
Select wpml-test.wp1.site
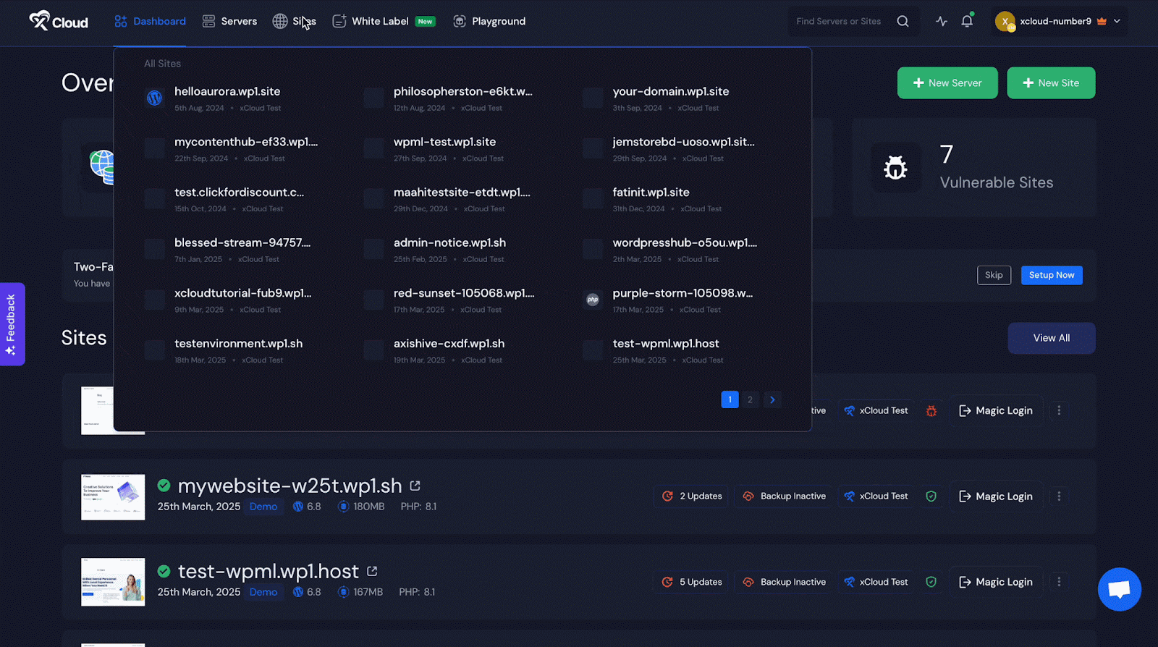(x=445, y=142)
